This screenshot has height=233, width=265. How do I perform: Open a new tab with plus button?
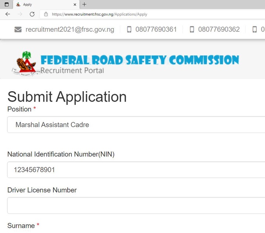(x=84, y=4)
